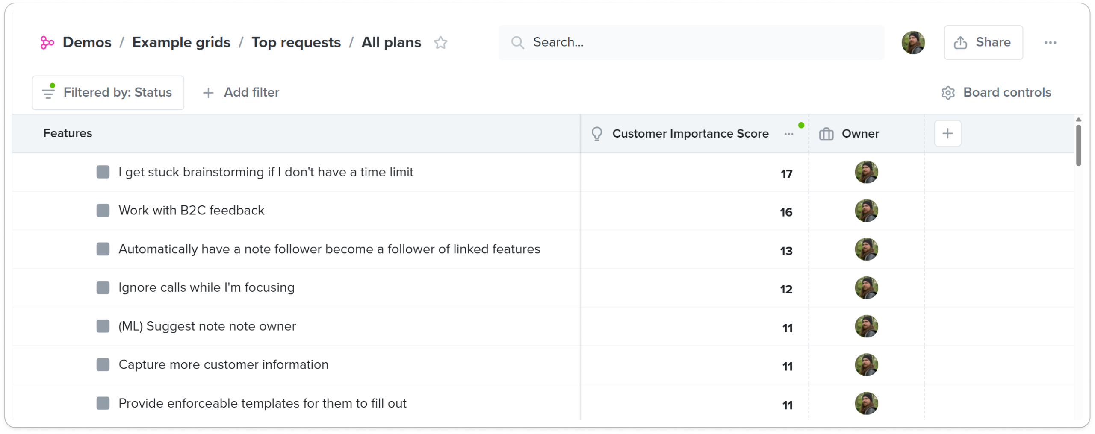Click the user profile avatar near Share
The height and width of the screenshot is (434, 1095).
click(913, 42)
